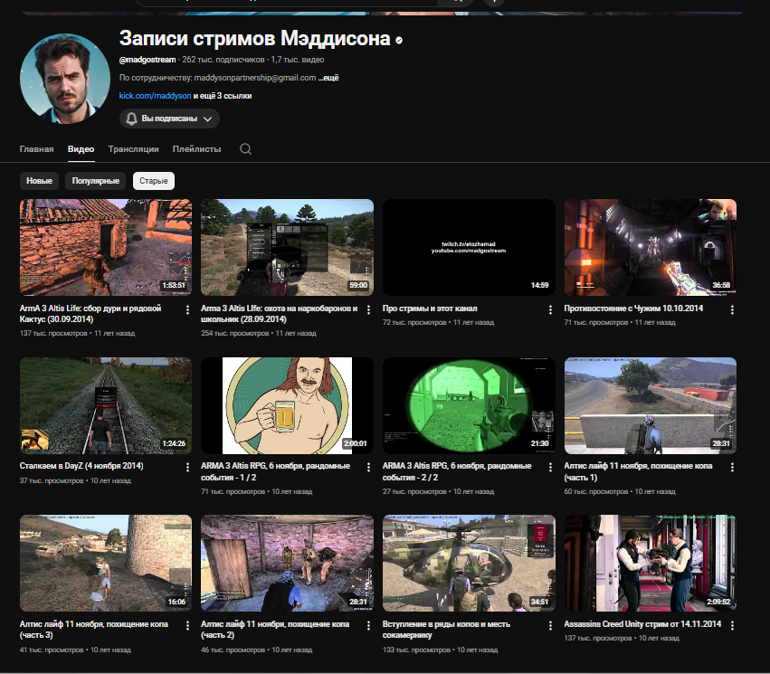Search within the channel using magnifier icon
The image size is (770, 674).
coord(245,148)
